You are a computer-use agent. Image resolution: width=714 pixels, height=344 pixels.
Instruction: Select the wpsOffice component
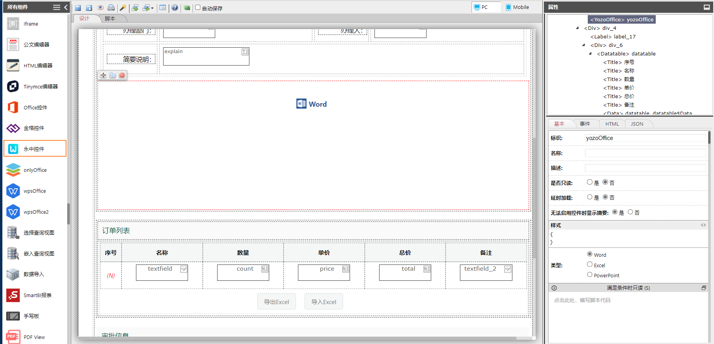(x=35, y=191)
